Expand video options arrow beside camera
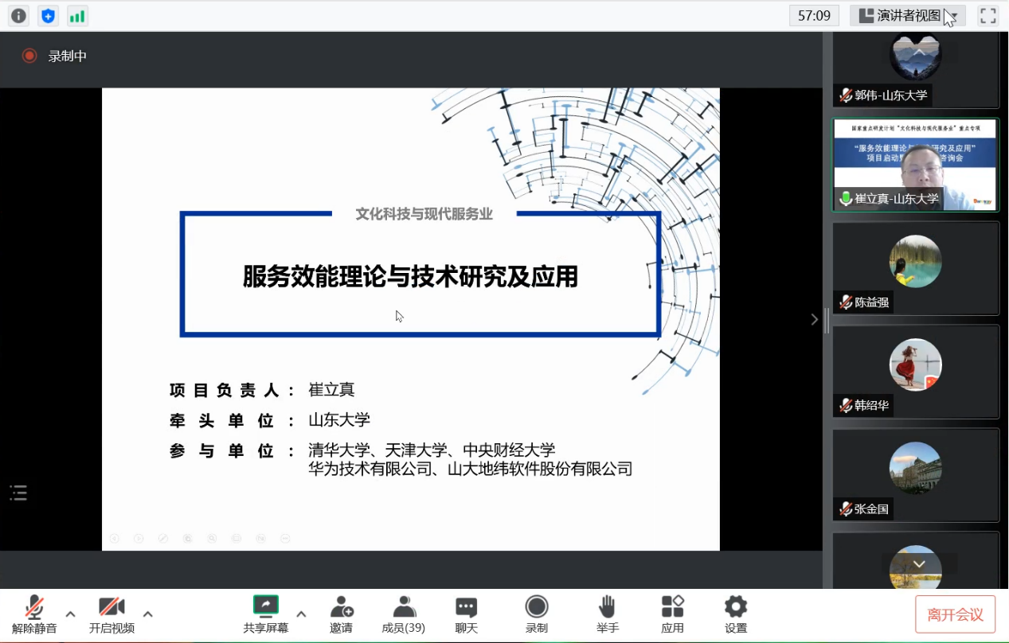1009x643 pixels. (x=147, y=614)
